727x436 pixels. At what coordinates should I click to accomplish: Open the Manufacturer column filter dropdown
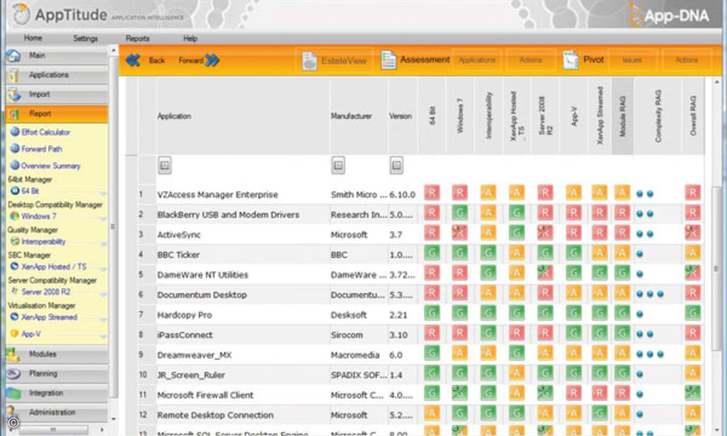338,164
